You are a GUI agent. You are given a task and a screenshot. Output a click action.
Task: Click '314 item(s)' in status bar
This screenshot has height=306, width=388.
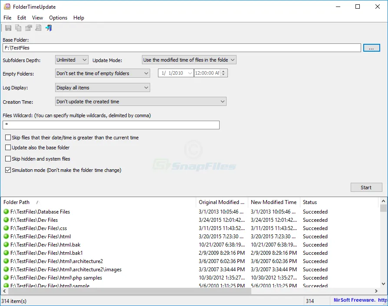(14, 301)
